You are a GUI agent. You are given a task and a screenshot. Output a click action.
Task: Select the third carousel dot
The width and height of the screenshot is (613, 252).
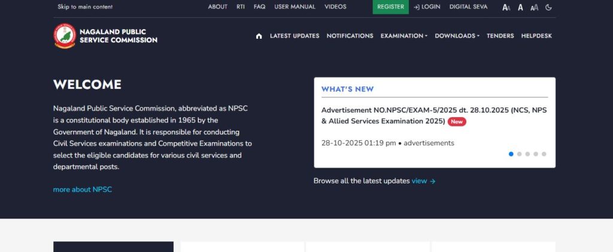point(527,154)
